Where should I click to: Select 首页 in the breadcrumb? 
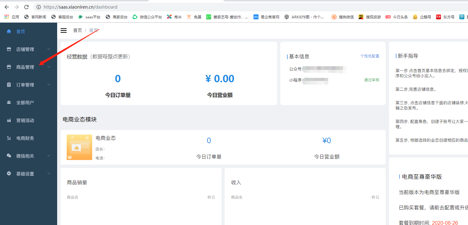(77, 30)
